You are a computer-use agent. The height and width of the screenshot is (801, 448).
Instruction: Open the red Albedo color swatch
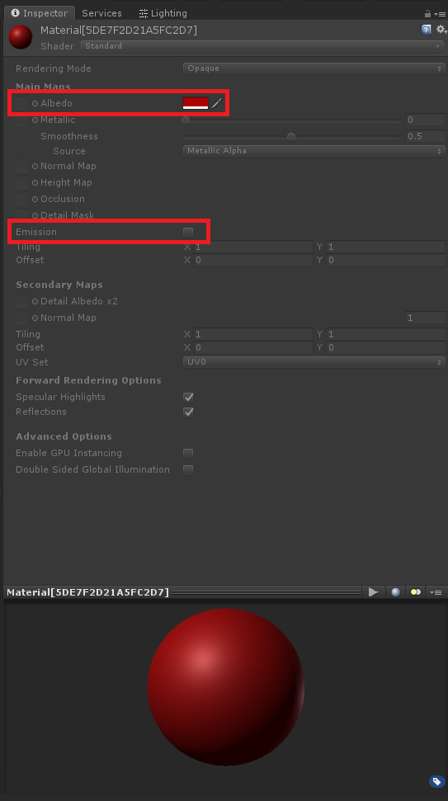tap(196, 103)
